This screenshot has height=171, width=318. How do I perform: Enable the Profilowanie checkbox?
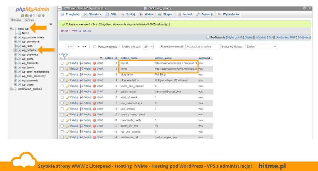[x=208, y=37]
